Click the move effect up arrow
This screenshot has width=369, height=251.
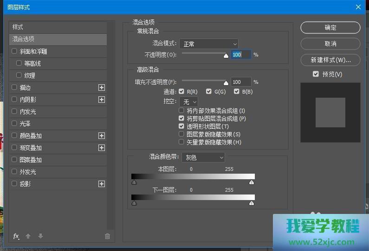click(x=28, y=236)
